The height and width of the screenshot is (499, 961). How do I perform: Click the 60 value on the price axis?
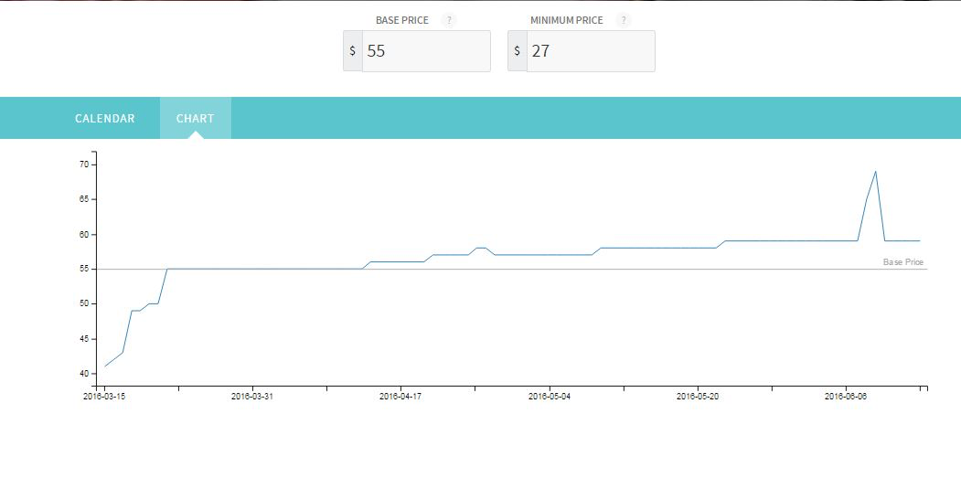[84, 235]
